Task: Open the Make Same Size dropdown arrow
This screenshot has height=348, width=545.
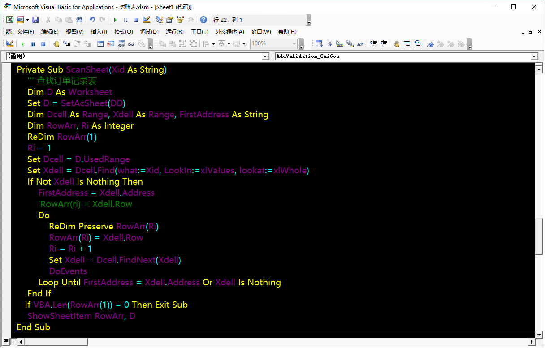Action: point(244,44)
